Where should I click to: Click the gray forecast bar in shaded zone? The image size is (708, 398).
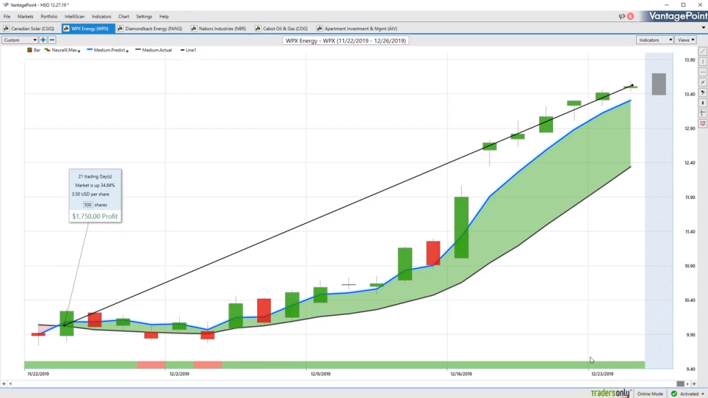click(659, 84)
